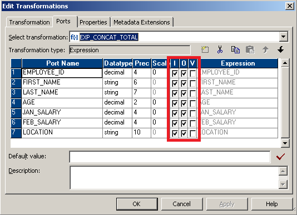The width and height of the screenshot is (297, 215).
Task: Open the Properties tab
Action: click(93, 22)
